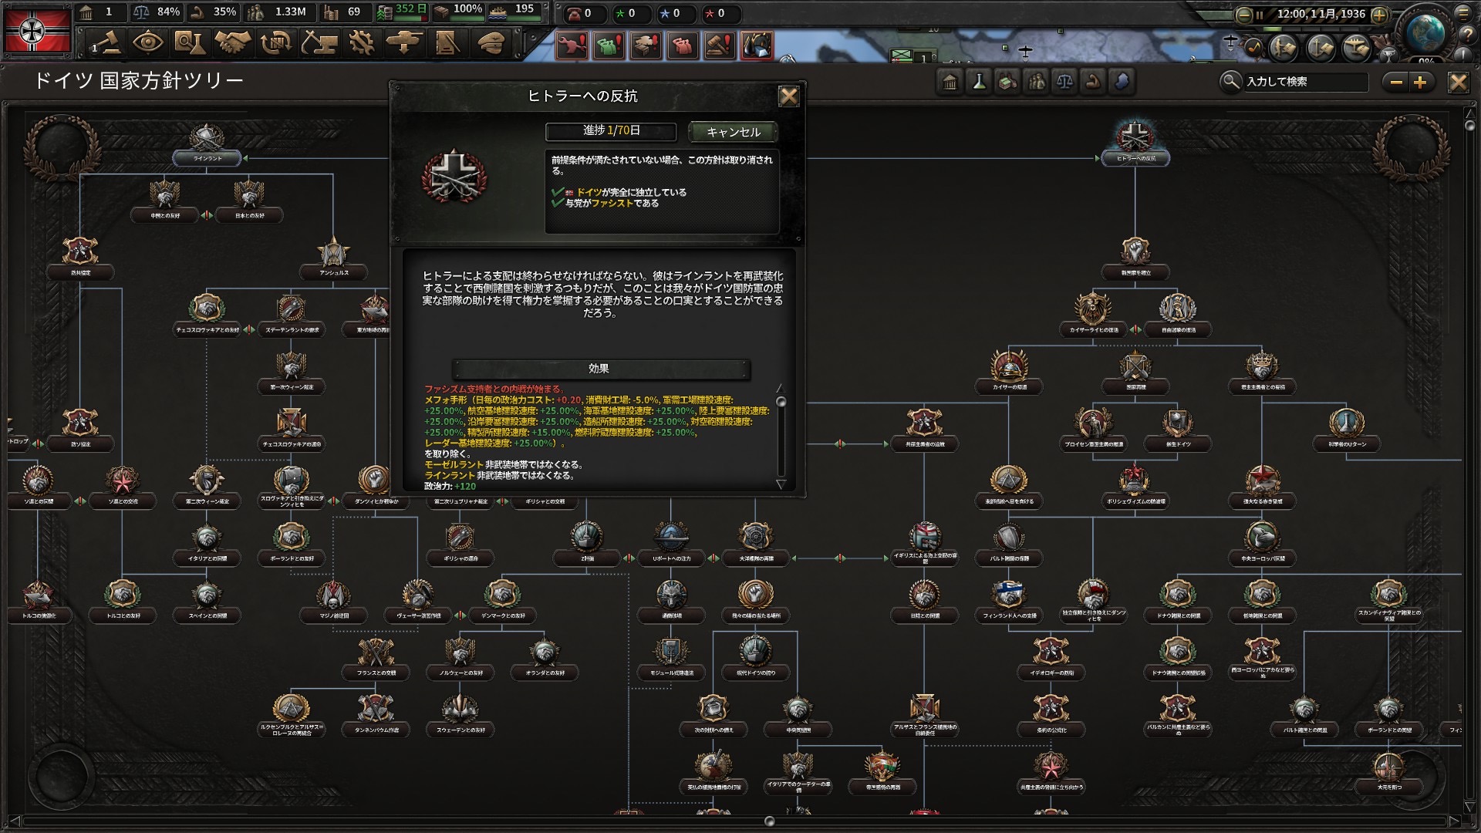
Task: Select the 中央ヨーロッパ同盟 focus
Action: point(1262,544)
